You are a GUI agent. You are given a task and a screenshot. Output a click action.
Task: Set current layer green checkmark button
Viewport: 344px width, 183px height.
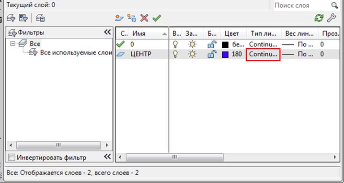[x=157, y=18]
